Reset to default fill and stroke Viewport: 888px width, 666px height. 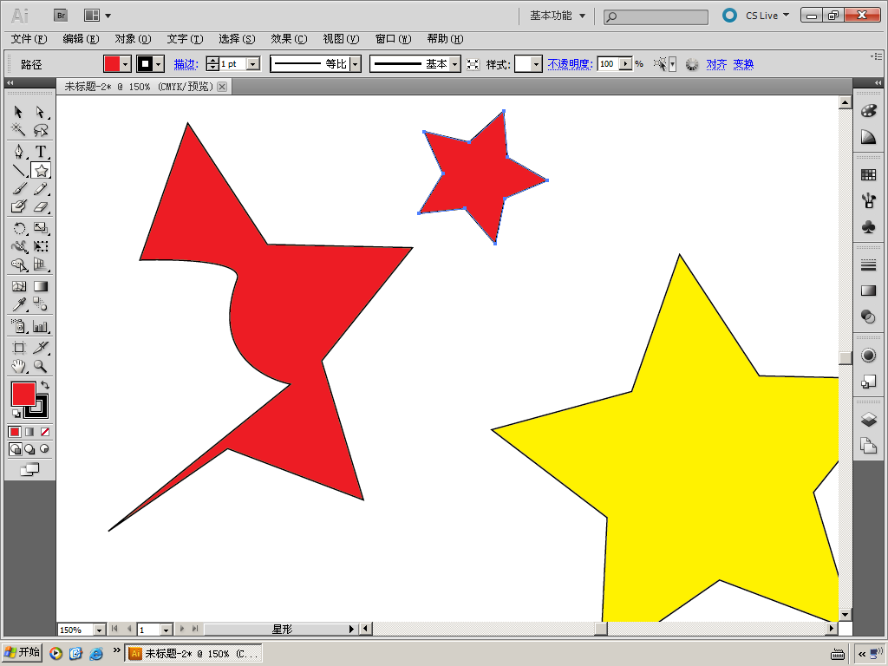pos(16,413)
